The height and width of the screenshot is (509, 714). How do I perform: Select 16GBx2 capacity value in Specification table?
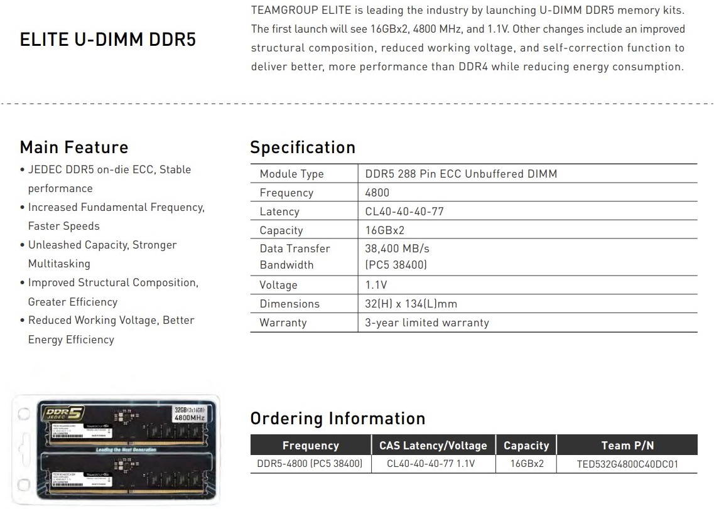pyautogui.click(x=385, y=230)
